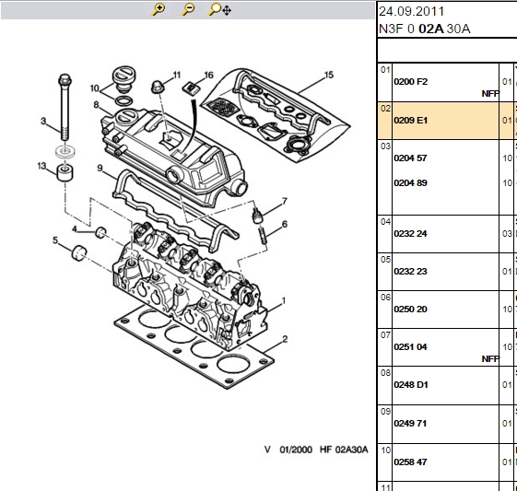The width and height of the screenshot is (517, 491).
Task: Select part number 0251 04
Action: 410,347
